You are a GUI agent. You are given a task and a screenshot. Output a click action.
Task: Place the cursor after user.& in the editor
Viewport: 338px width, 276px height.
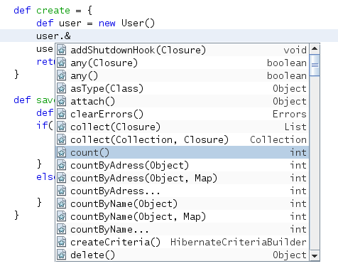click(x=71, y=36)
